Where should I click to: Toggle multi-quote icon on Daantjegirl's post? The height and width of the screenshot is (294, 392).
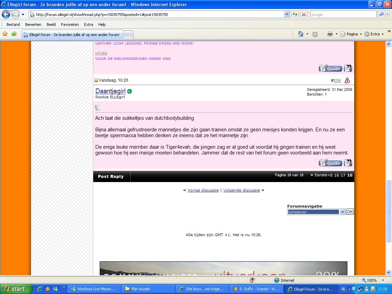[348, 163]
